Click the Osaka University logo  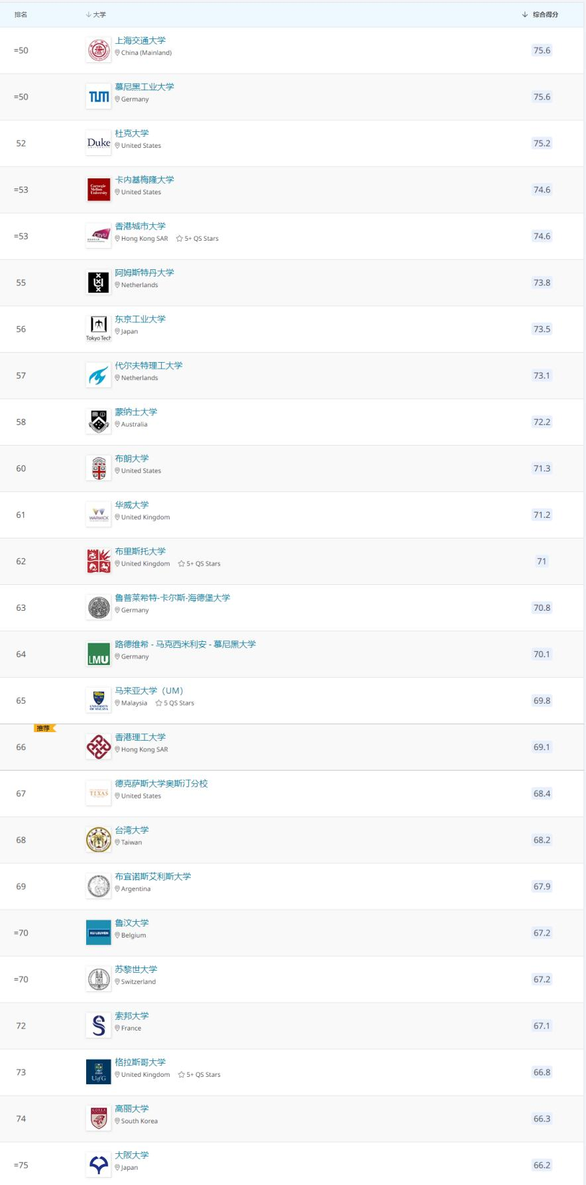[x=99, y=1164]
